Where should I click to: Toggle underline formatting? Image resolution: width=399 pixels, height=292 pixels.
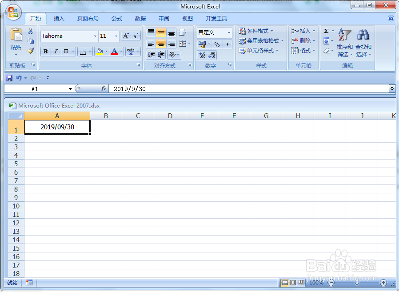pyautogui.click(x=66, y=52)
